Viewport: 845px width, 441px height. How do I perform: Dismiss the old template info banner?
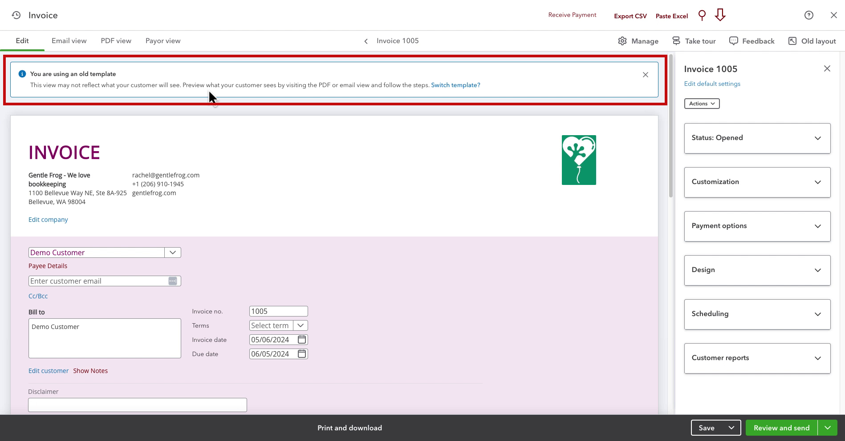[x=646, y=75]
